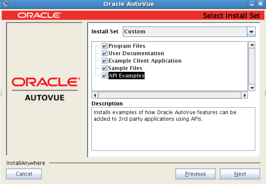Click the Next button to continue
The height and width of the screenshot is (184, 266).
[240, 174]
